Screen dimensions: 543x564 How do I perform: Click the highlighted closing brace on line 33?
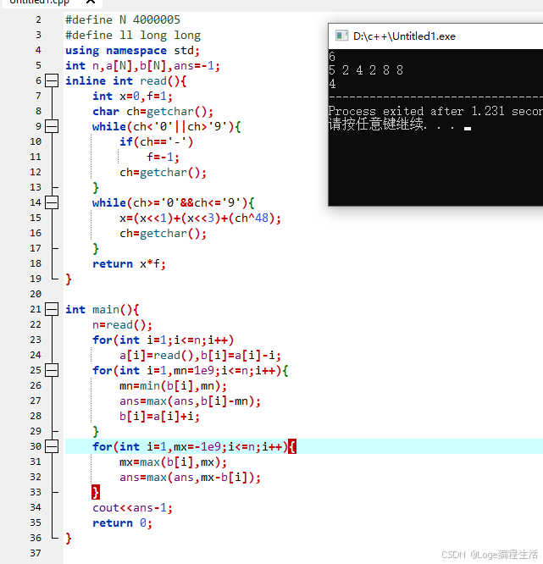click(x=96, y=492)
